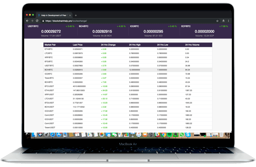Launch WhatsApp from the dock
This screenshot has width=256, height=167.
(181, 135)
